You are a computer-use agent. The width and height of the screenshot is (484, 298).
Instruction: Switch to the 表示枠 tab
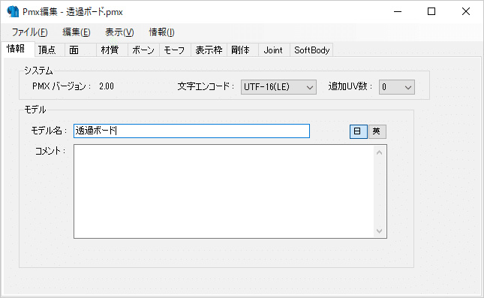pyautogui.click(x=209, y=50)
